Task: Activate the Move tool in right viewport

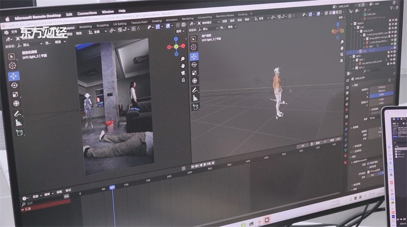Action: click(194, 56)
